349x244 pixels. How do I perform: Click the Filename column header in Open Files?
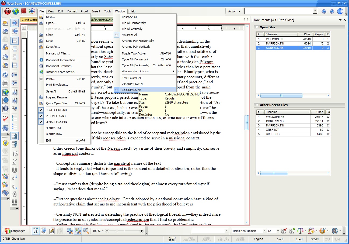(x=281, y=34)
